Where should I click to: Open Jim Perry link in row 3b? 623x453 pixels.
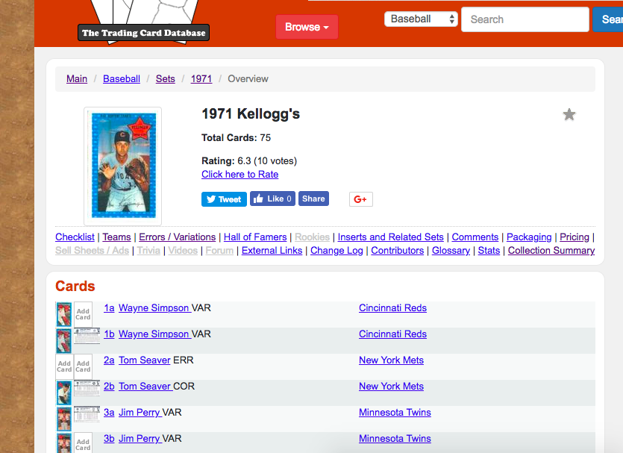[140, 439]
